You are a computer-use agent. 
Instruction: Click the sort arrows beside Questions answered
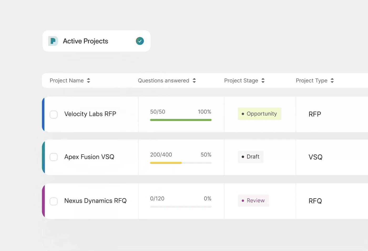coord(194,80)
